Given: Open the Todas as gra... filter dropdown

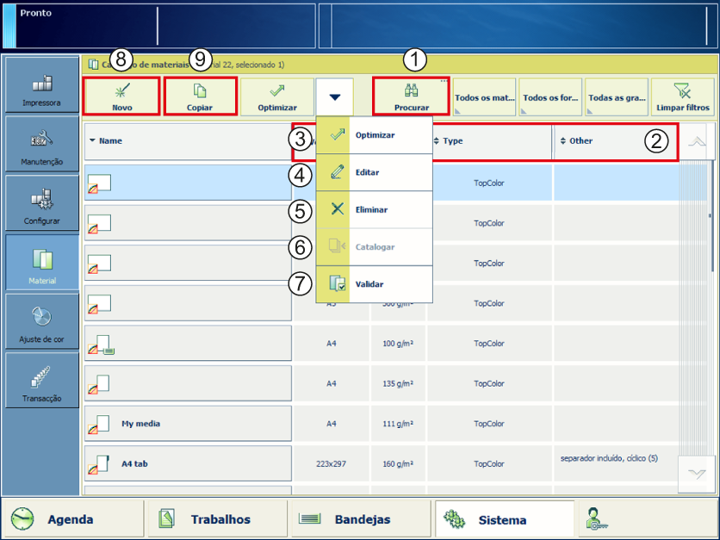Looking at the screenshot, I should (x=616, y=97).
